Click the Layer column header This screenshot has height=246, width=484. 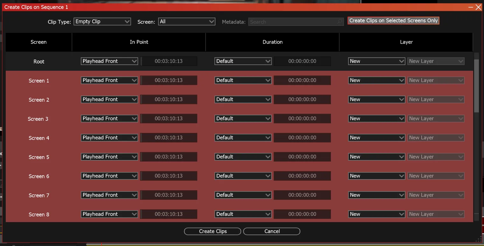[406, 42]
